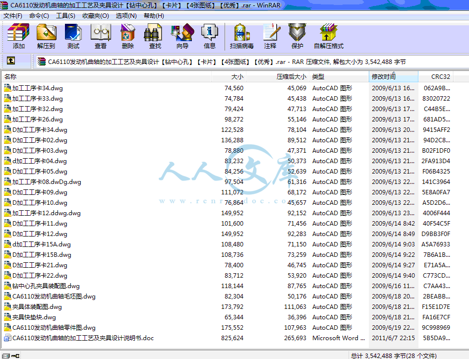Image resolution: width=469 pixels, height=359 pixels.
Task: Open the 工具(S) menu
Action: [x=65, y=15]
